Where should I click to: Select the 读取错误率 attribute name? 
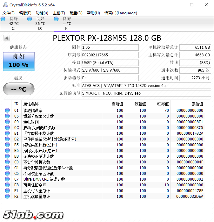point(33,110)
